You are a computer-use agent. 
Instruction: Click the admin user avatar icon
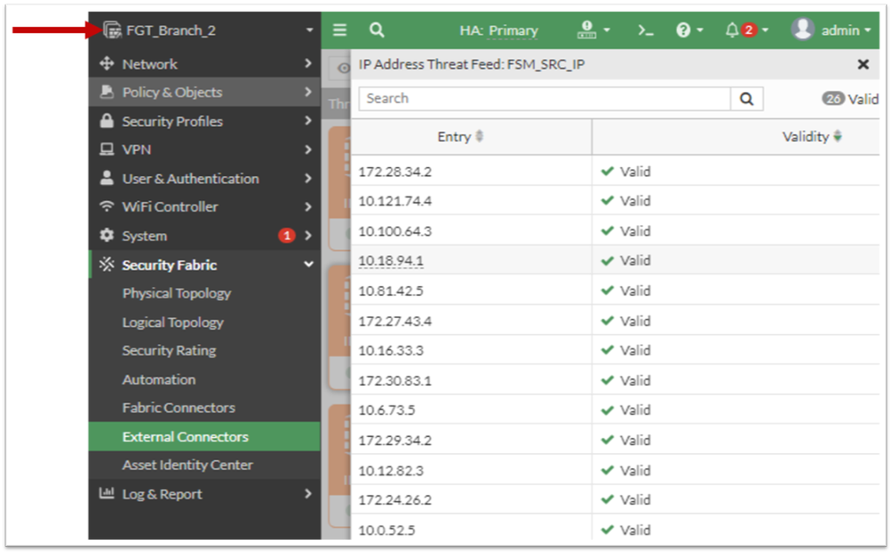[803, 29]
